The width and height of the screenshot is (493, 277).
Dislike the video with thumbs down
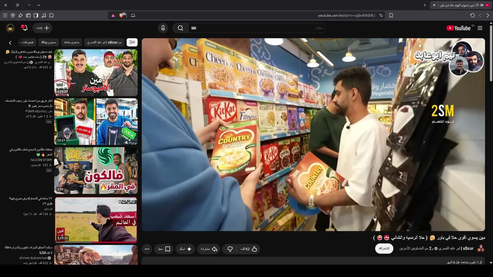230,249
